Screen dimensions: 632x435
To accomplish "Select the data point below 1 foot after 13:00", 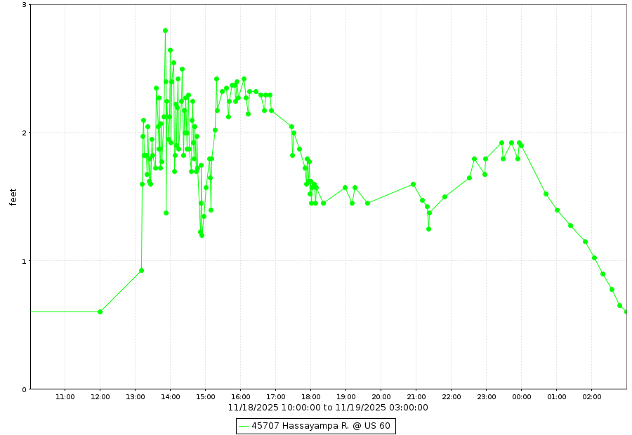I will [141, 271].
